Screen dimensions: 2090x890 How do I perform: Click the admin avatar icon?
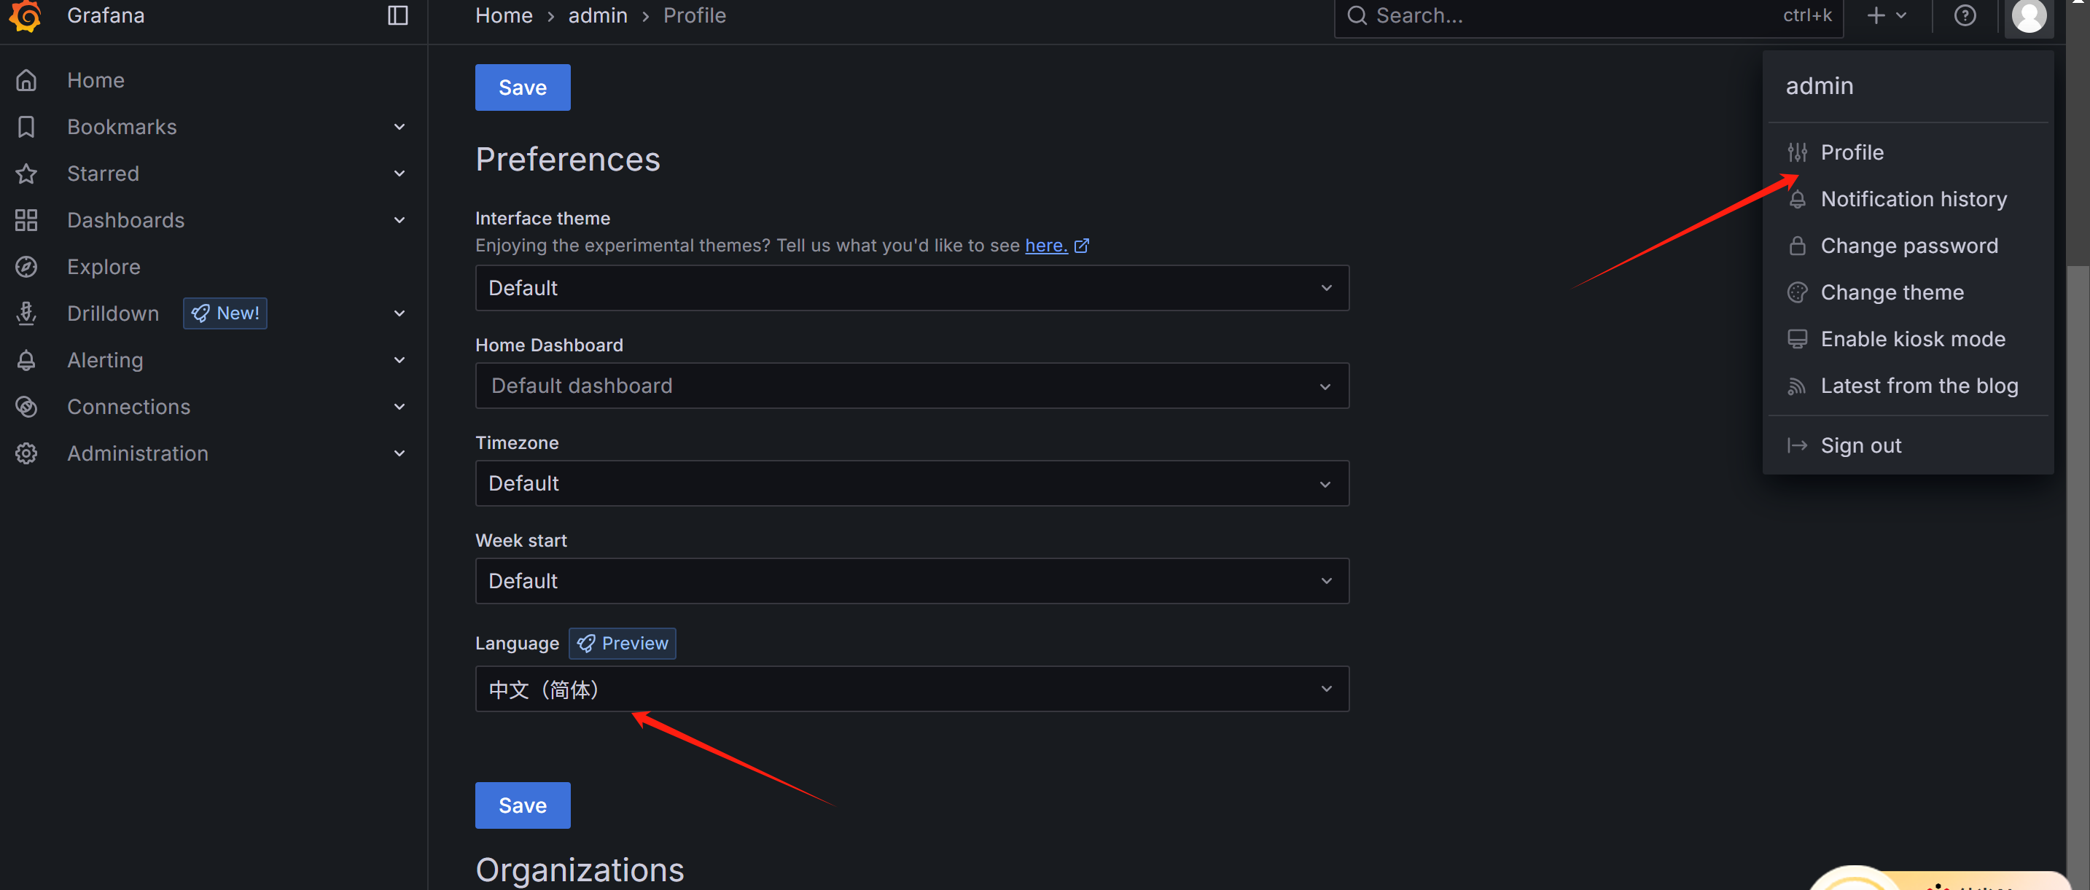(x=2028, y=15)
